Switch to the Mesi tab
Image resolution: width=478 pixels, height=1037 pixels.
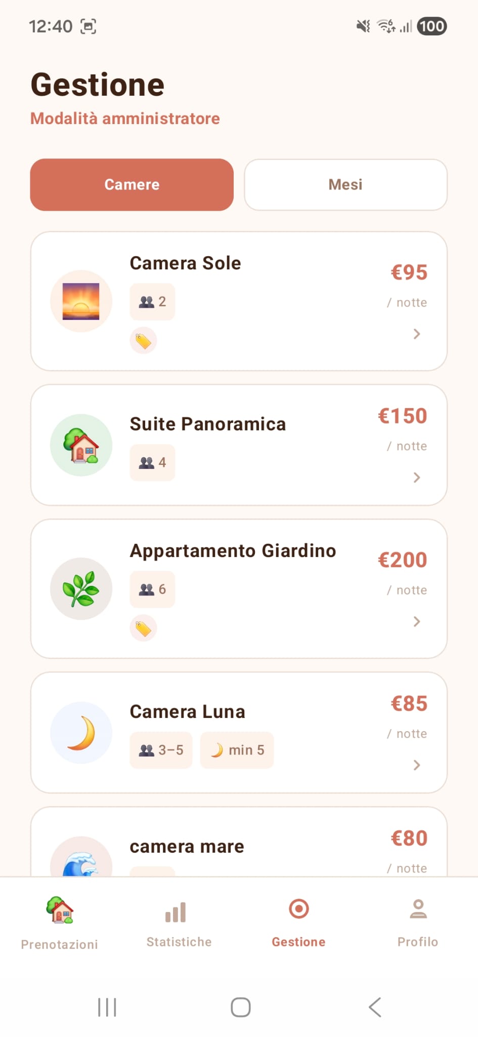(x=346, y=185)
